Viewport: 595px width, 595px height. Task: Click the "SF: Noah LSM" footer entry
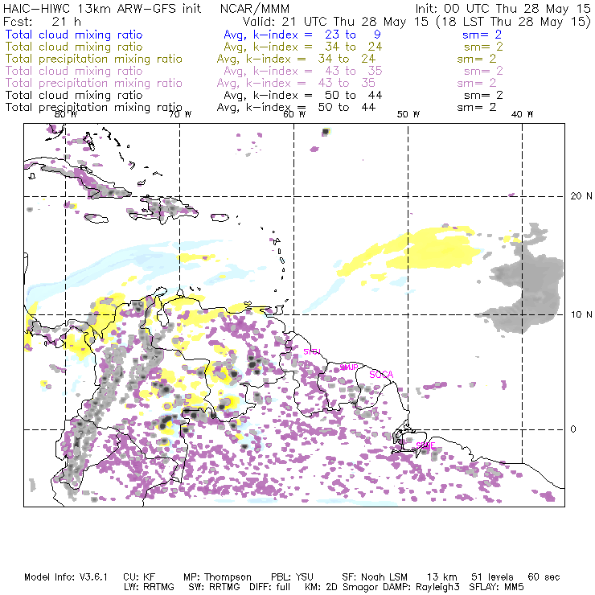pos(375,577)
